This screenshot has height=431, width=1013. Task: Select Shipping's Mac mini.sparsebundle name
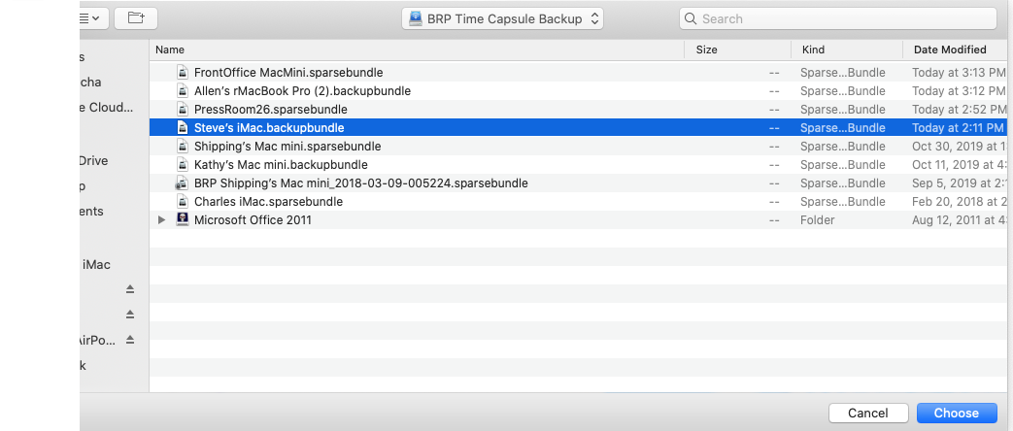(287, 146)
